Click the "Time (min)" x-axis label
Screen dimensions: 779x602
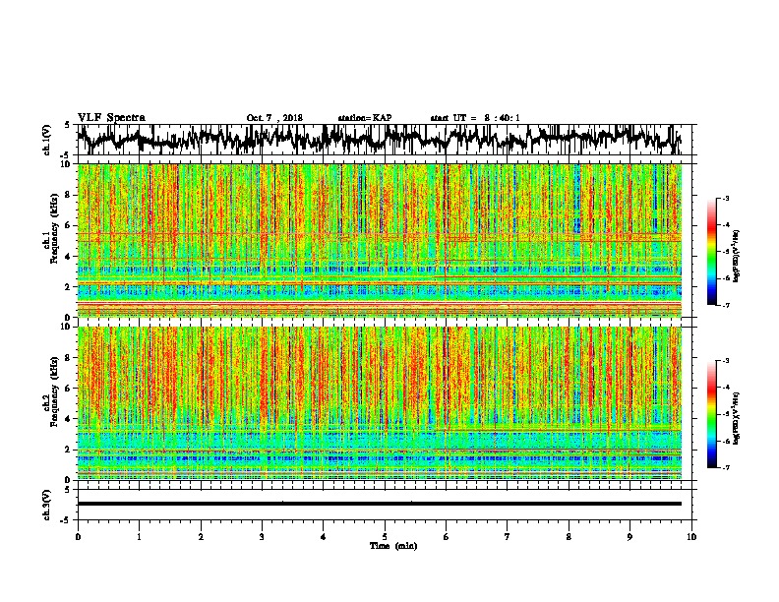tap(393, 546)
